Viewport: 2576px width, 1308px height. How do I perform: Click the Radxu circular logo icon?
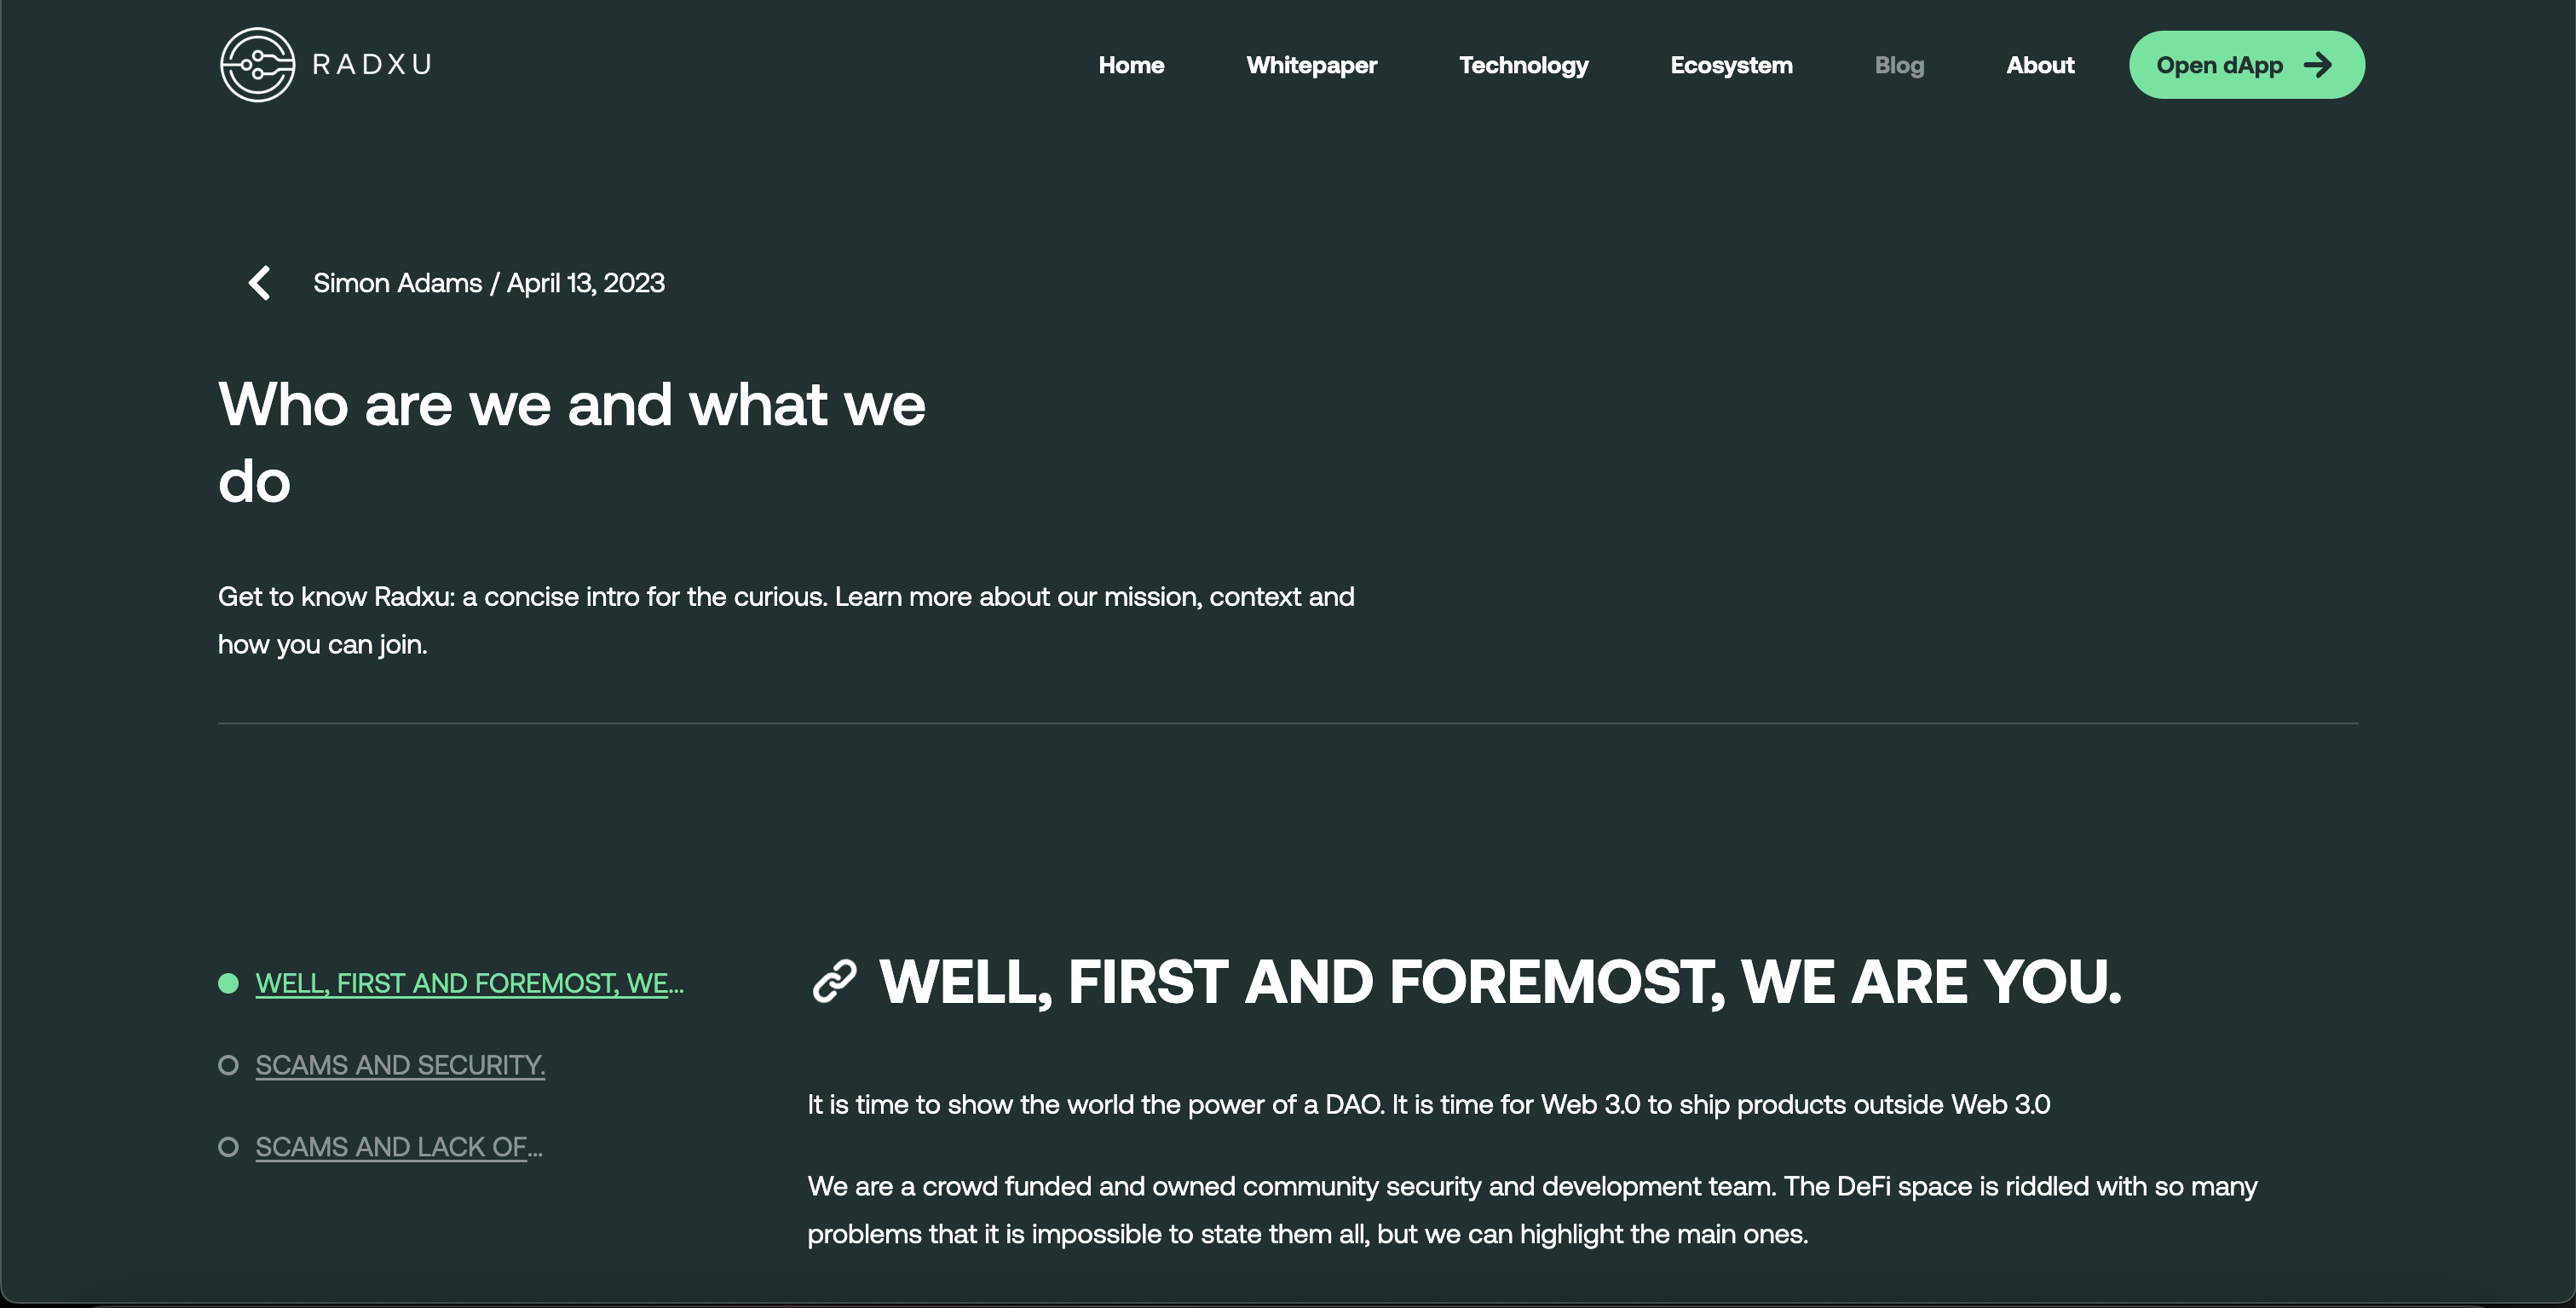(x=257, y=65)
